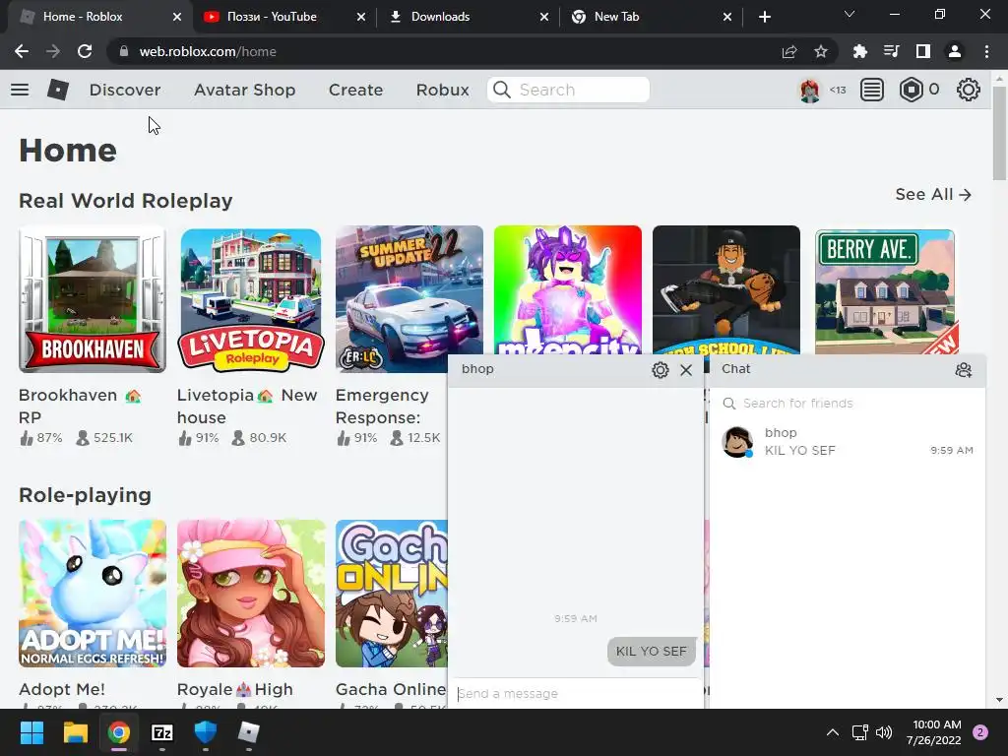Open Berry Ave game thumbnail

click(x=886, y=290)
